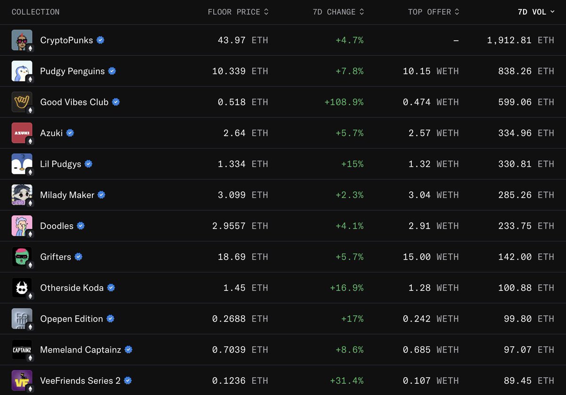566x395 pixels.
Task: Select the Doodles collection name
Action: tap(57, 226)
